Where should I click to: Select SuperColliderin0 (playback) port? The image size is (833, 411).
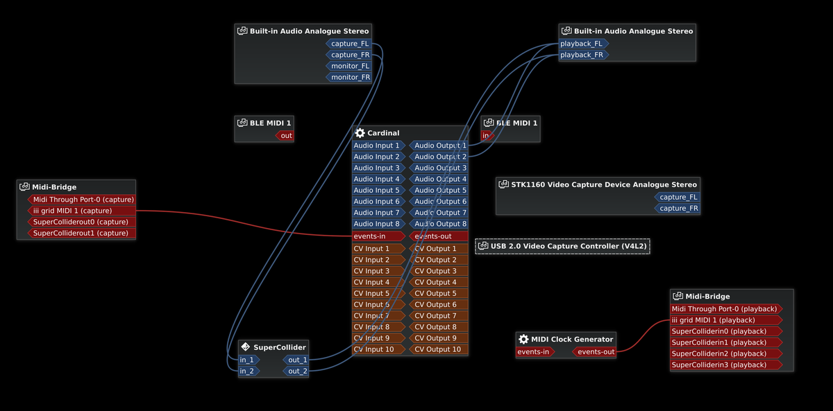pos(726,331)
